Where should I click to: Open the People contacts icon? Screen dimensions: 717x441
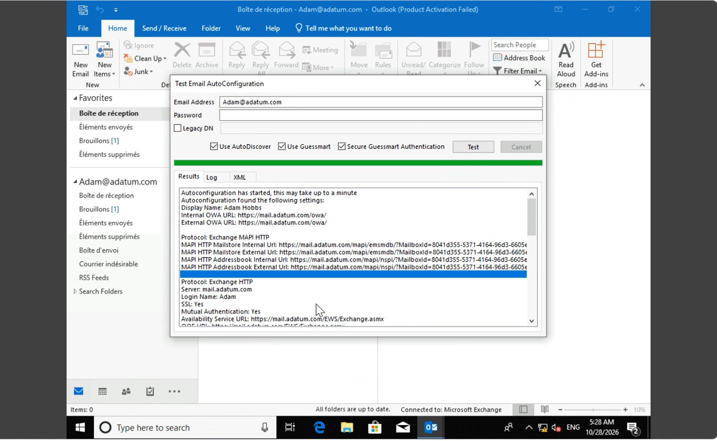126,391
